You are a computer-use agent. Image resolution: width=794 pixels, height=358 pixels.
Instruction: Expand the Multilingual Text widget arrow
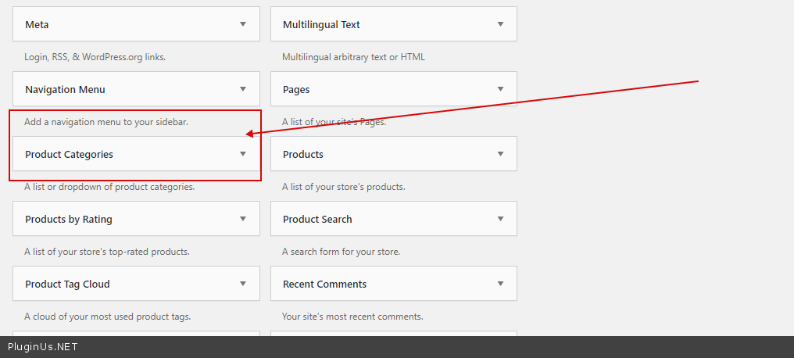click(500, 24)
